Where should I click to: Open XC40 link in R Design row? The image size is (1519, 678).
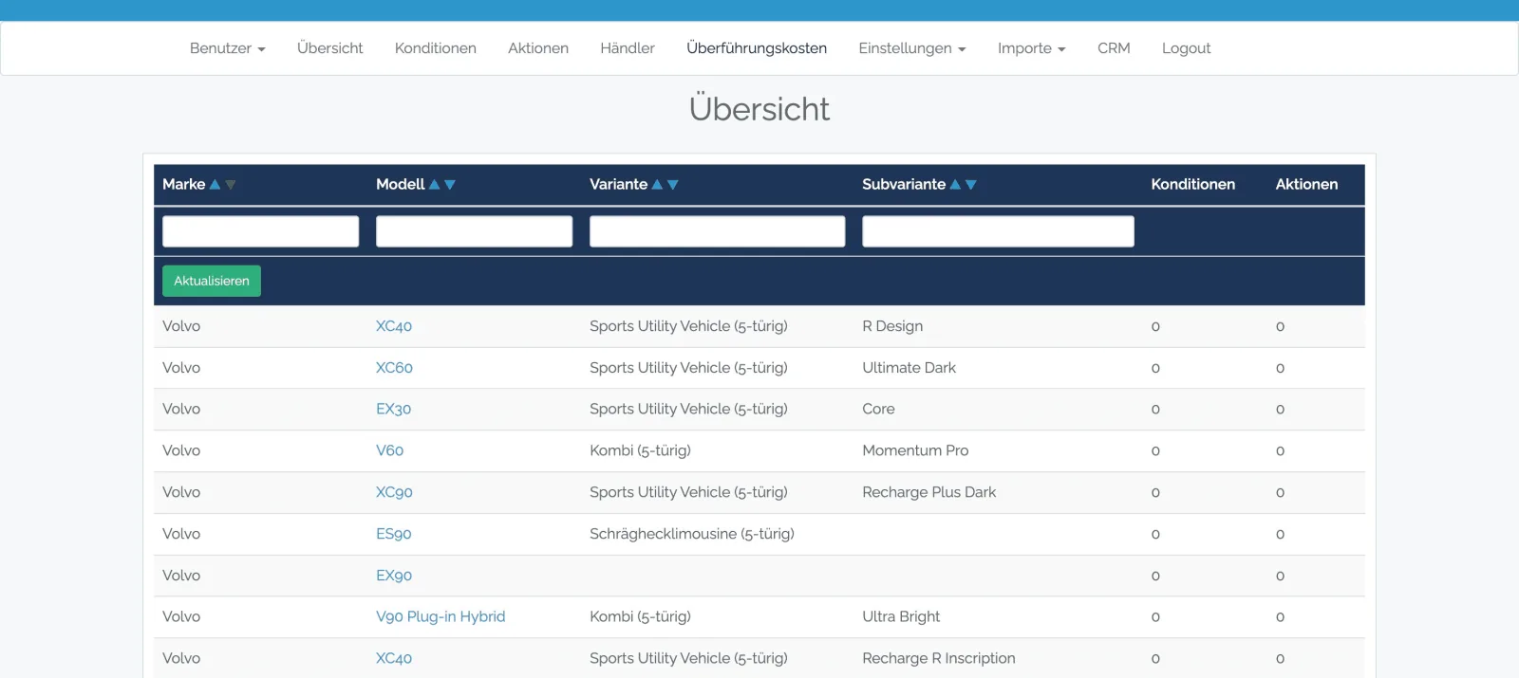pos(394,326)
